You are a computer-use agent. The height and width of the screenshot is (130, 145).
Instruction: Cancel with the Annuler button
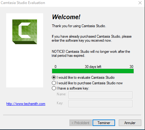click(130, 123)
